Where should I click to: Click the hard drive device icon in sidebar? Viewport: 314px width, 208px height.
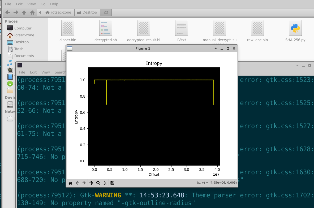point(10,104)
